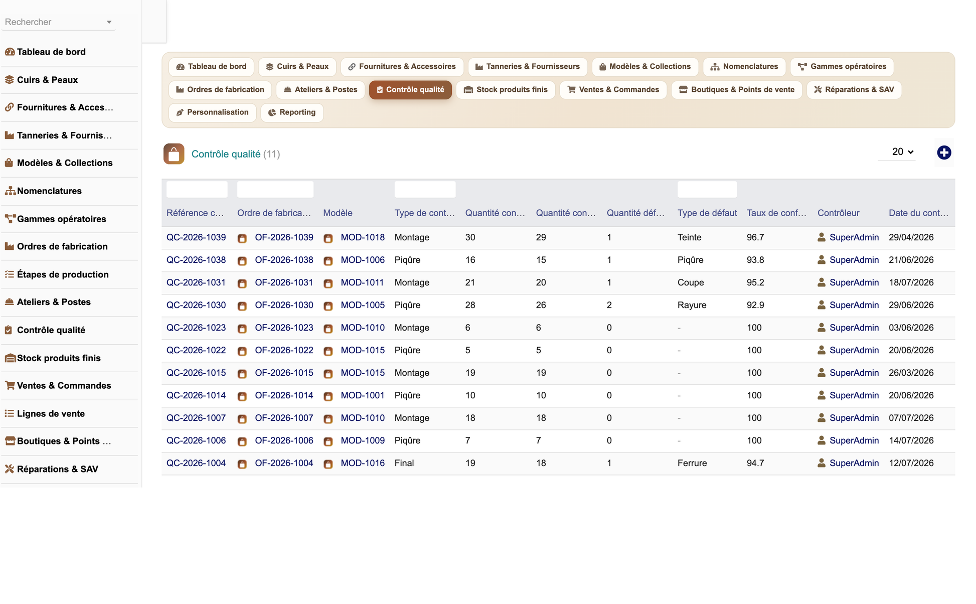Viewport: 976px width, 604px height.
Task: Open the Cuirs & Peaux tab
Action: pyautogui.click(x=297, y=66)
